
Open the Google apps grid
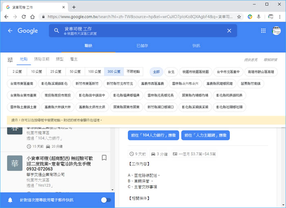coord(263,31)
